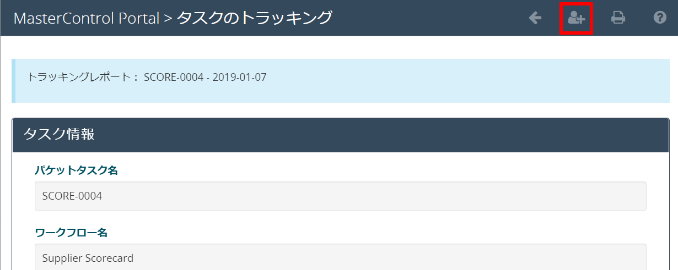
Task: Click empty dark header space left of back arrow
Action: point(430,18)
